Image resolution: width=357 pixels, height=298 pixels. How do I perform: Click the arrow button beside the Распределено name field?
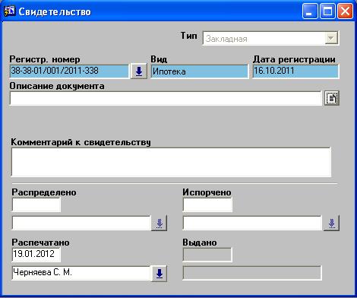pos(159,223)
